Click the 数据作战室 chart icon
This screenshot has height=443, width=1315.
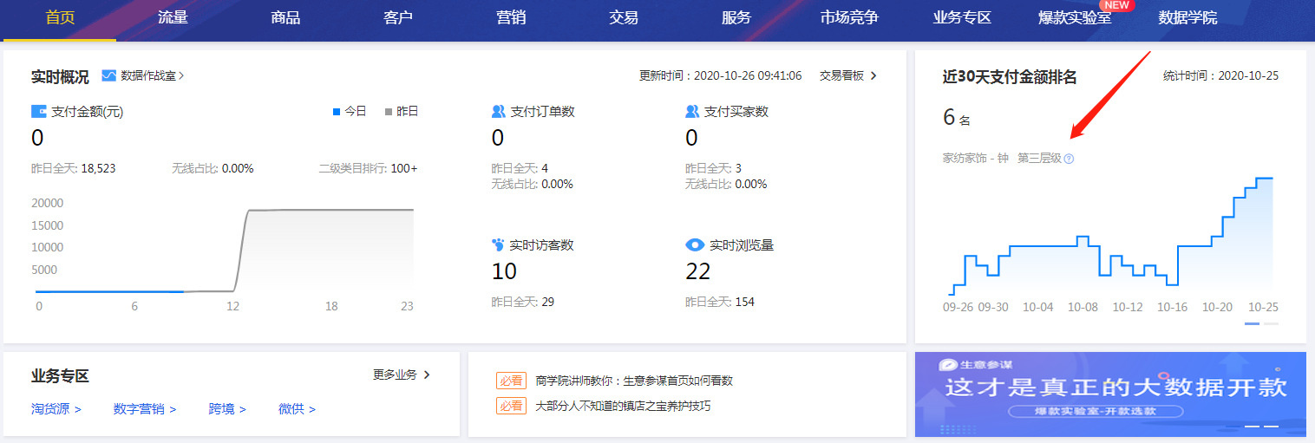click(108, 75)
